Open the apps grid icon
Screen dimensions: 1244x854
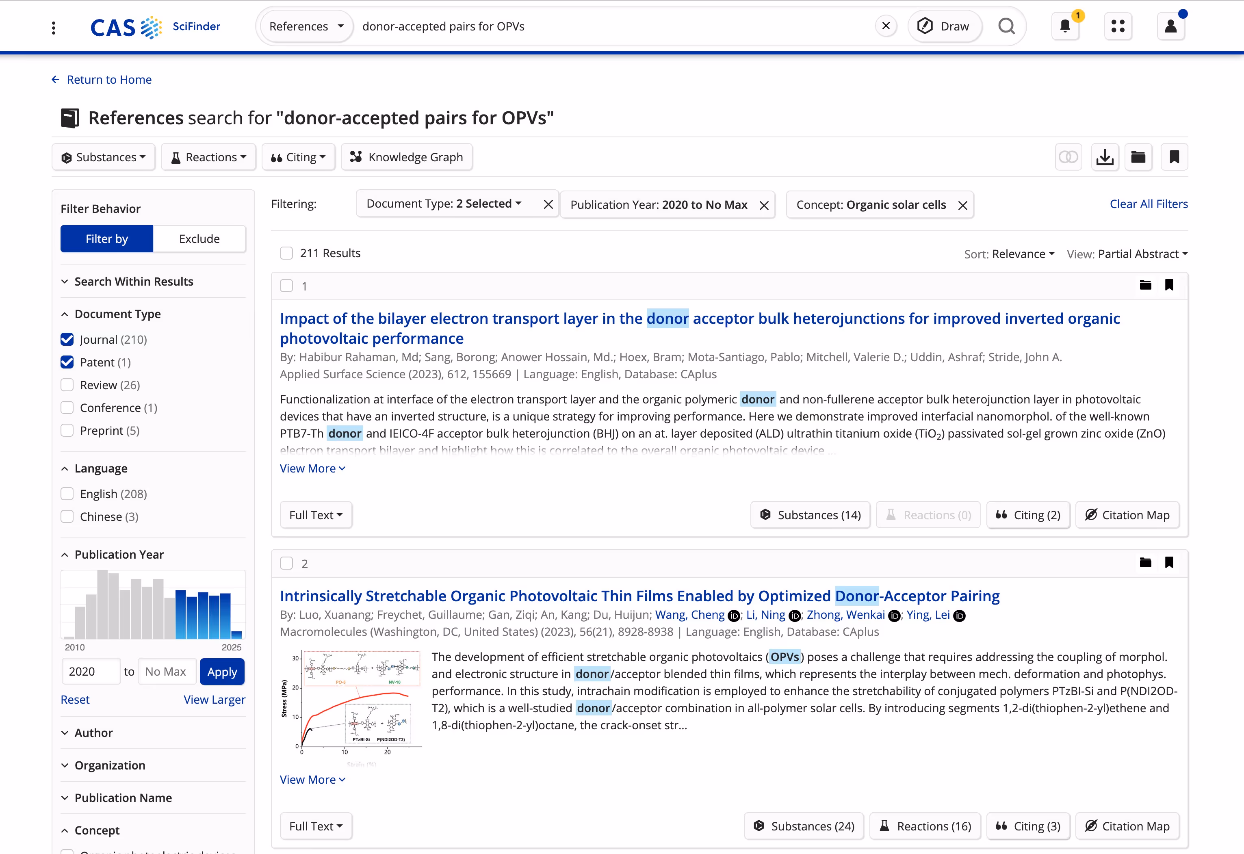click(1118, 26)
